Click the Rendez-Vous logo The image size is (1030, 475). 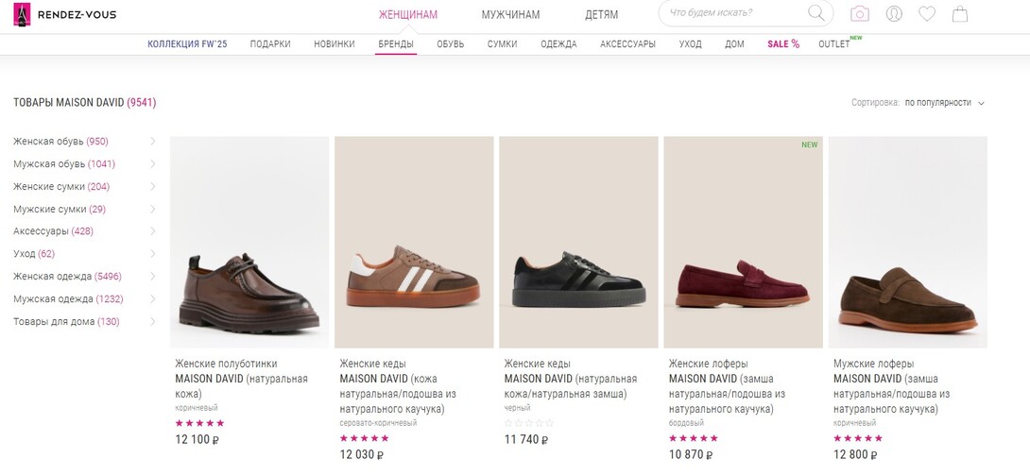pyautogui.click(x=64, y=14)
